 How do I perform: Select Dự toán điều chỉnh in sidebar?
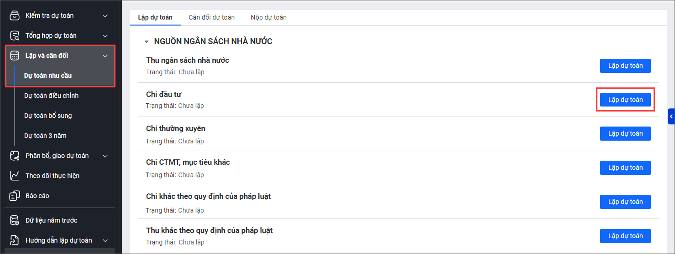point(51,96)
